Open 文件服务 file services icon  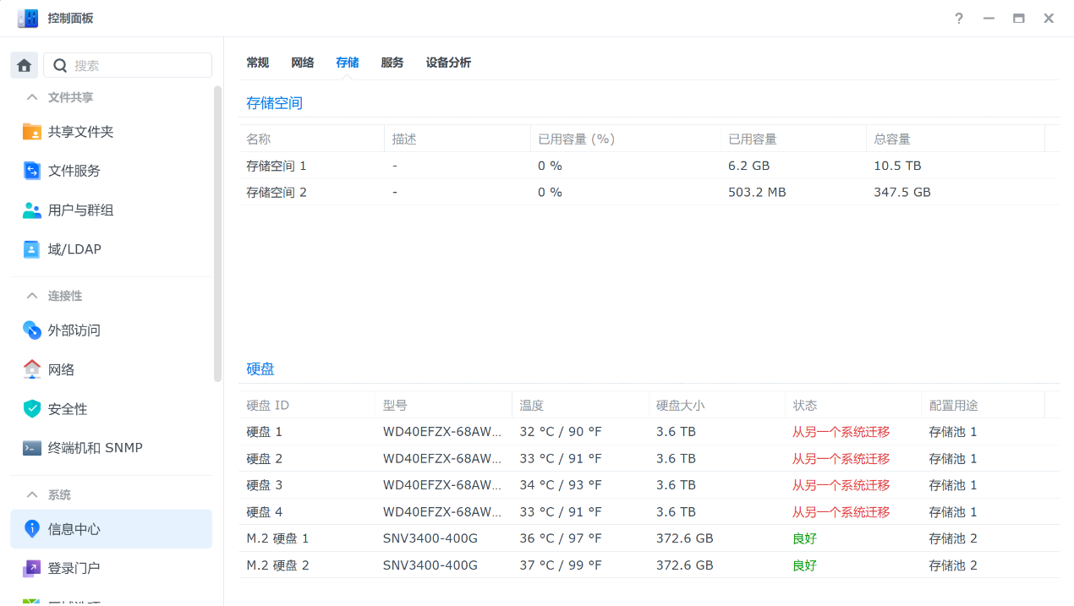point(32,171)
